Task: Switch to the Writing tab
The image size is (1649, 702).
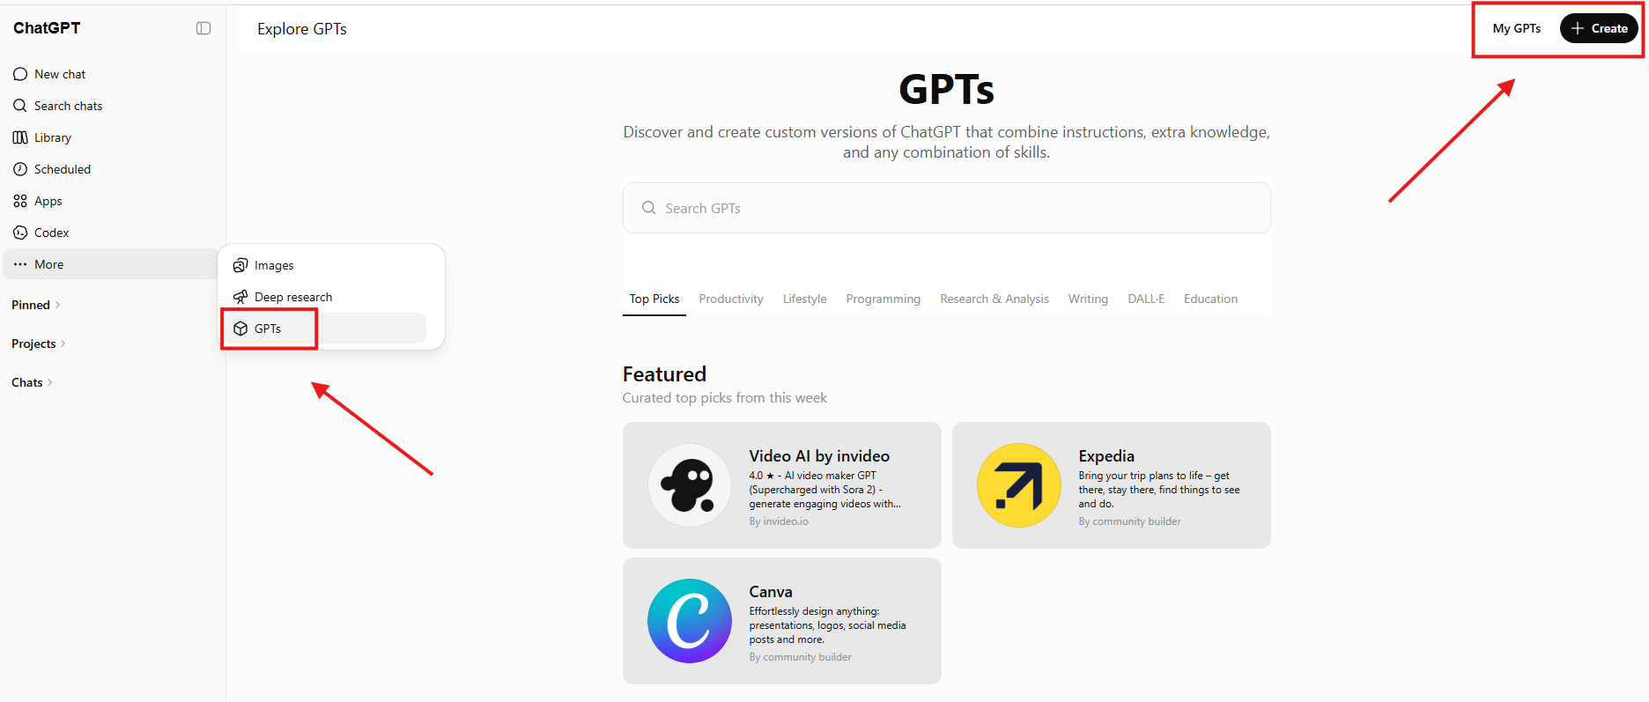Action: pyautogui.click(x=1088, y=299)
